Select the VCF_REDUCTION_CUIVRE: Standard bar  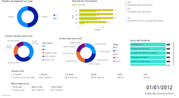(x=148, y=62)
